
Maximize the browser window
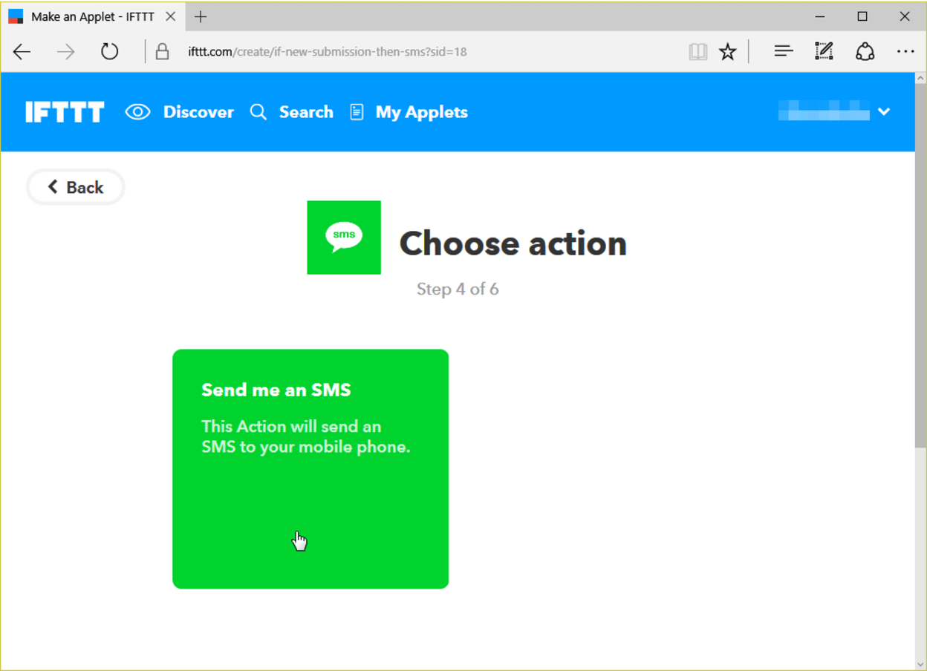pyautogui.click(x=862, y=16)
